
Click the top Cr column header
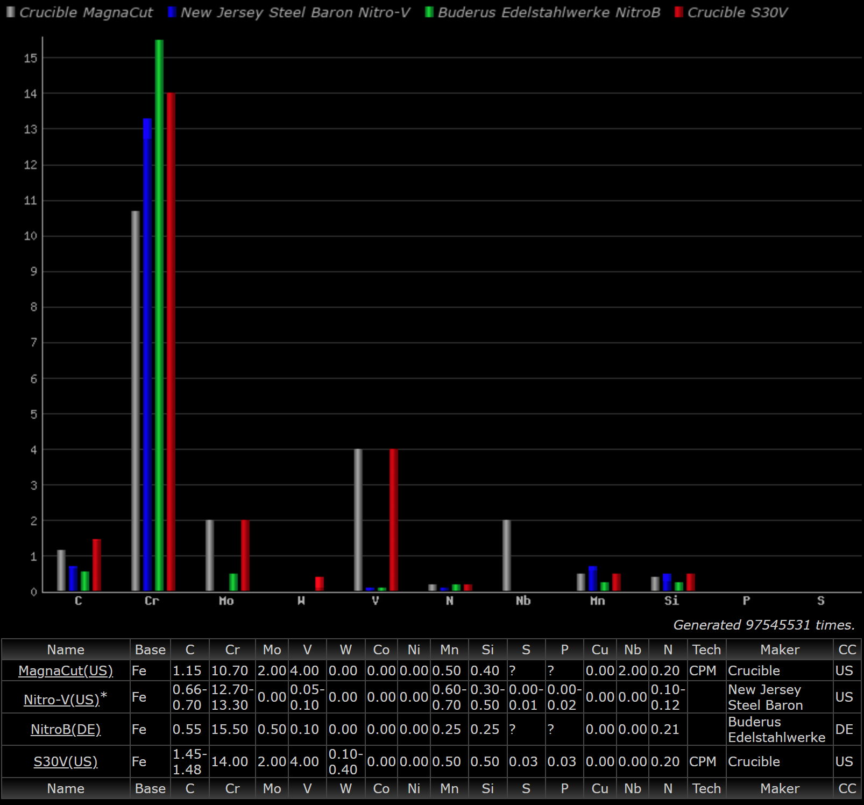232,649
